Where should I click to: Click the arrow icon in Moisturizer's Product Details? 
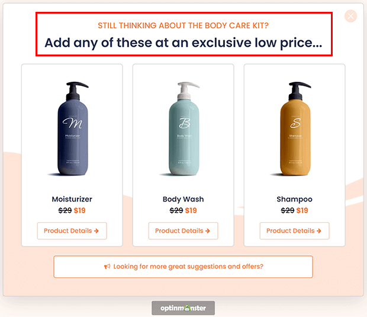click(x=96, y=231)
